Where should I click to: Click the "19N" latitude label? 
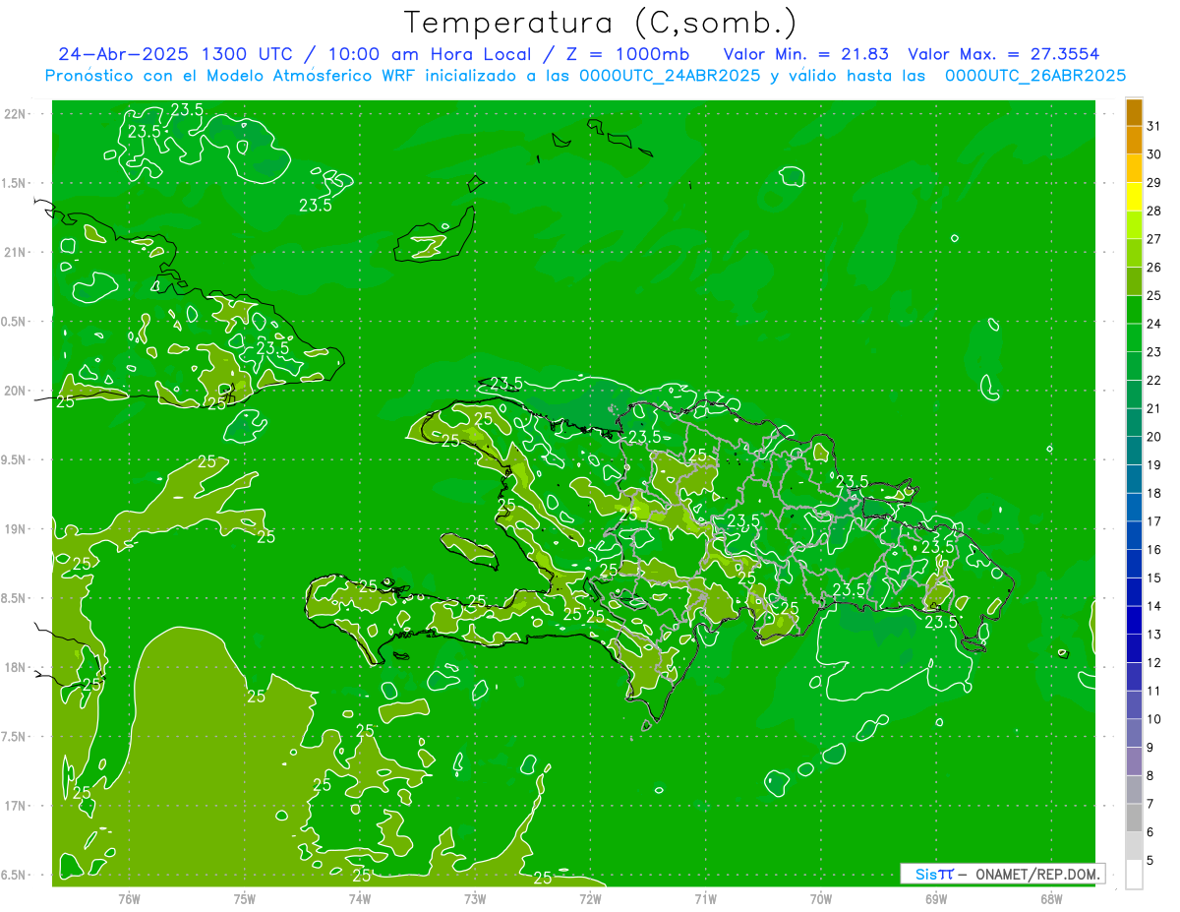click(17, 529)
